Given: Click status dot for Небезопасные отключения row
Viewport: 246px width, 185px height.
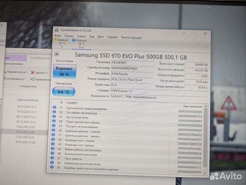Looking at the screenshot, I should coord(52,162).
